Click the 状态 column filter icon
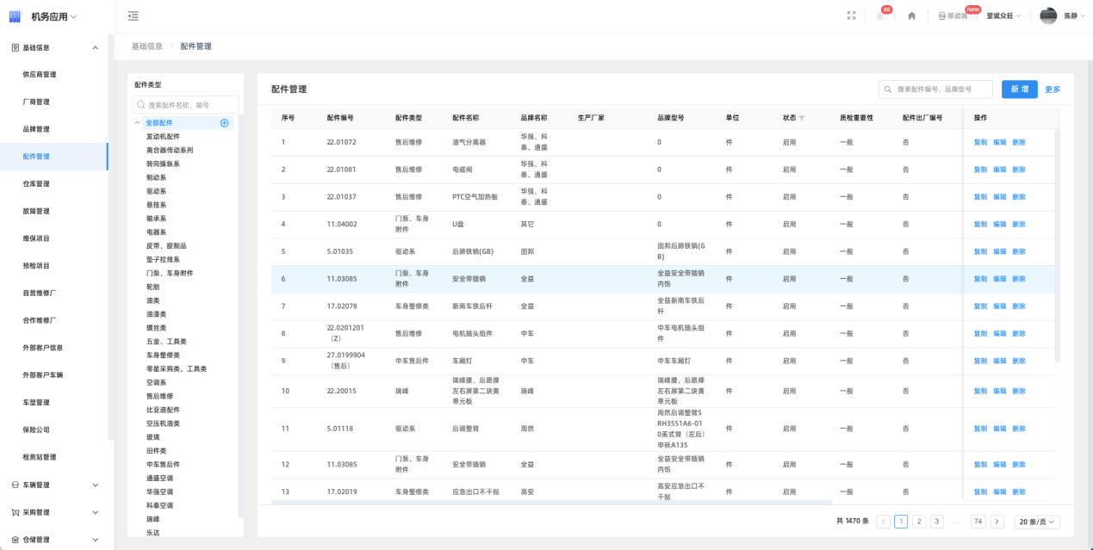The width and height of the screenshot is (1093, 550). [x=802, y=118]
